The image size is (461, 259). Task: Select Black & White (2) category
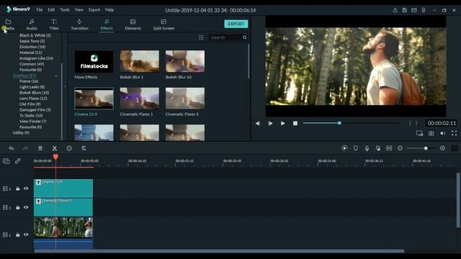tap(35, 35)
